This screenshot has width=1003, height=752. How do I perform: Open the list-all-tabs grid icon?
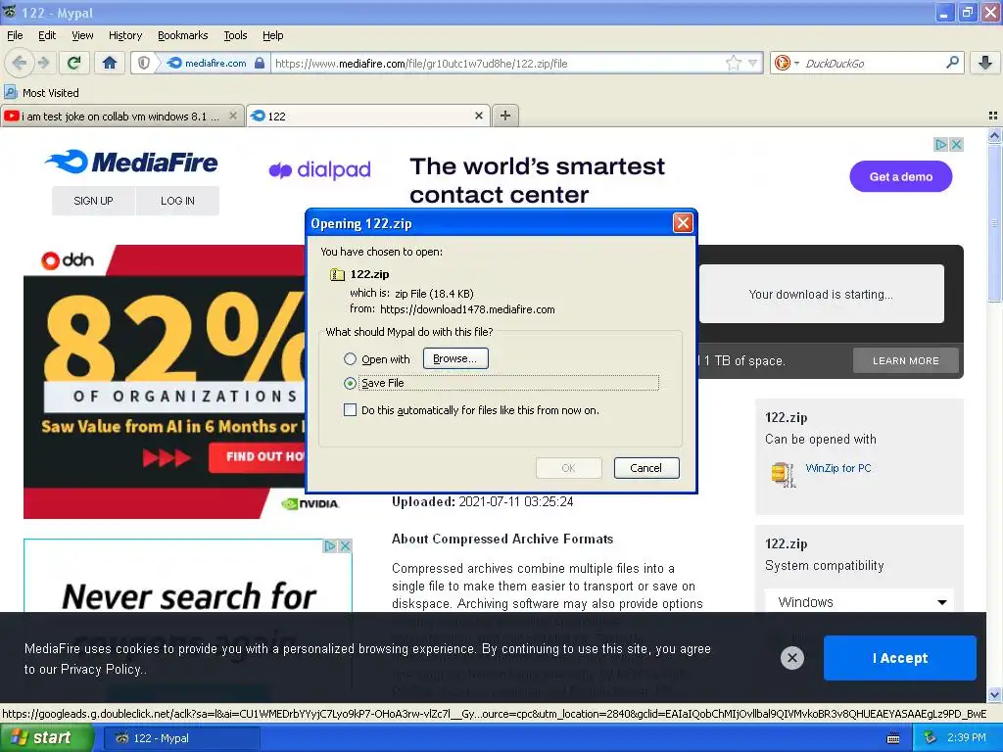pos(993,116)
